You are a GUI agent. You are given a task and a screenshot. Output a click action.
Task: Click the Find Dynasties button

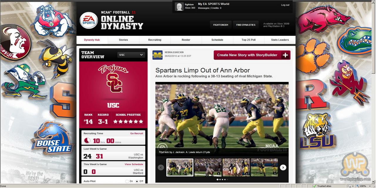click(x=246, y=25)
